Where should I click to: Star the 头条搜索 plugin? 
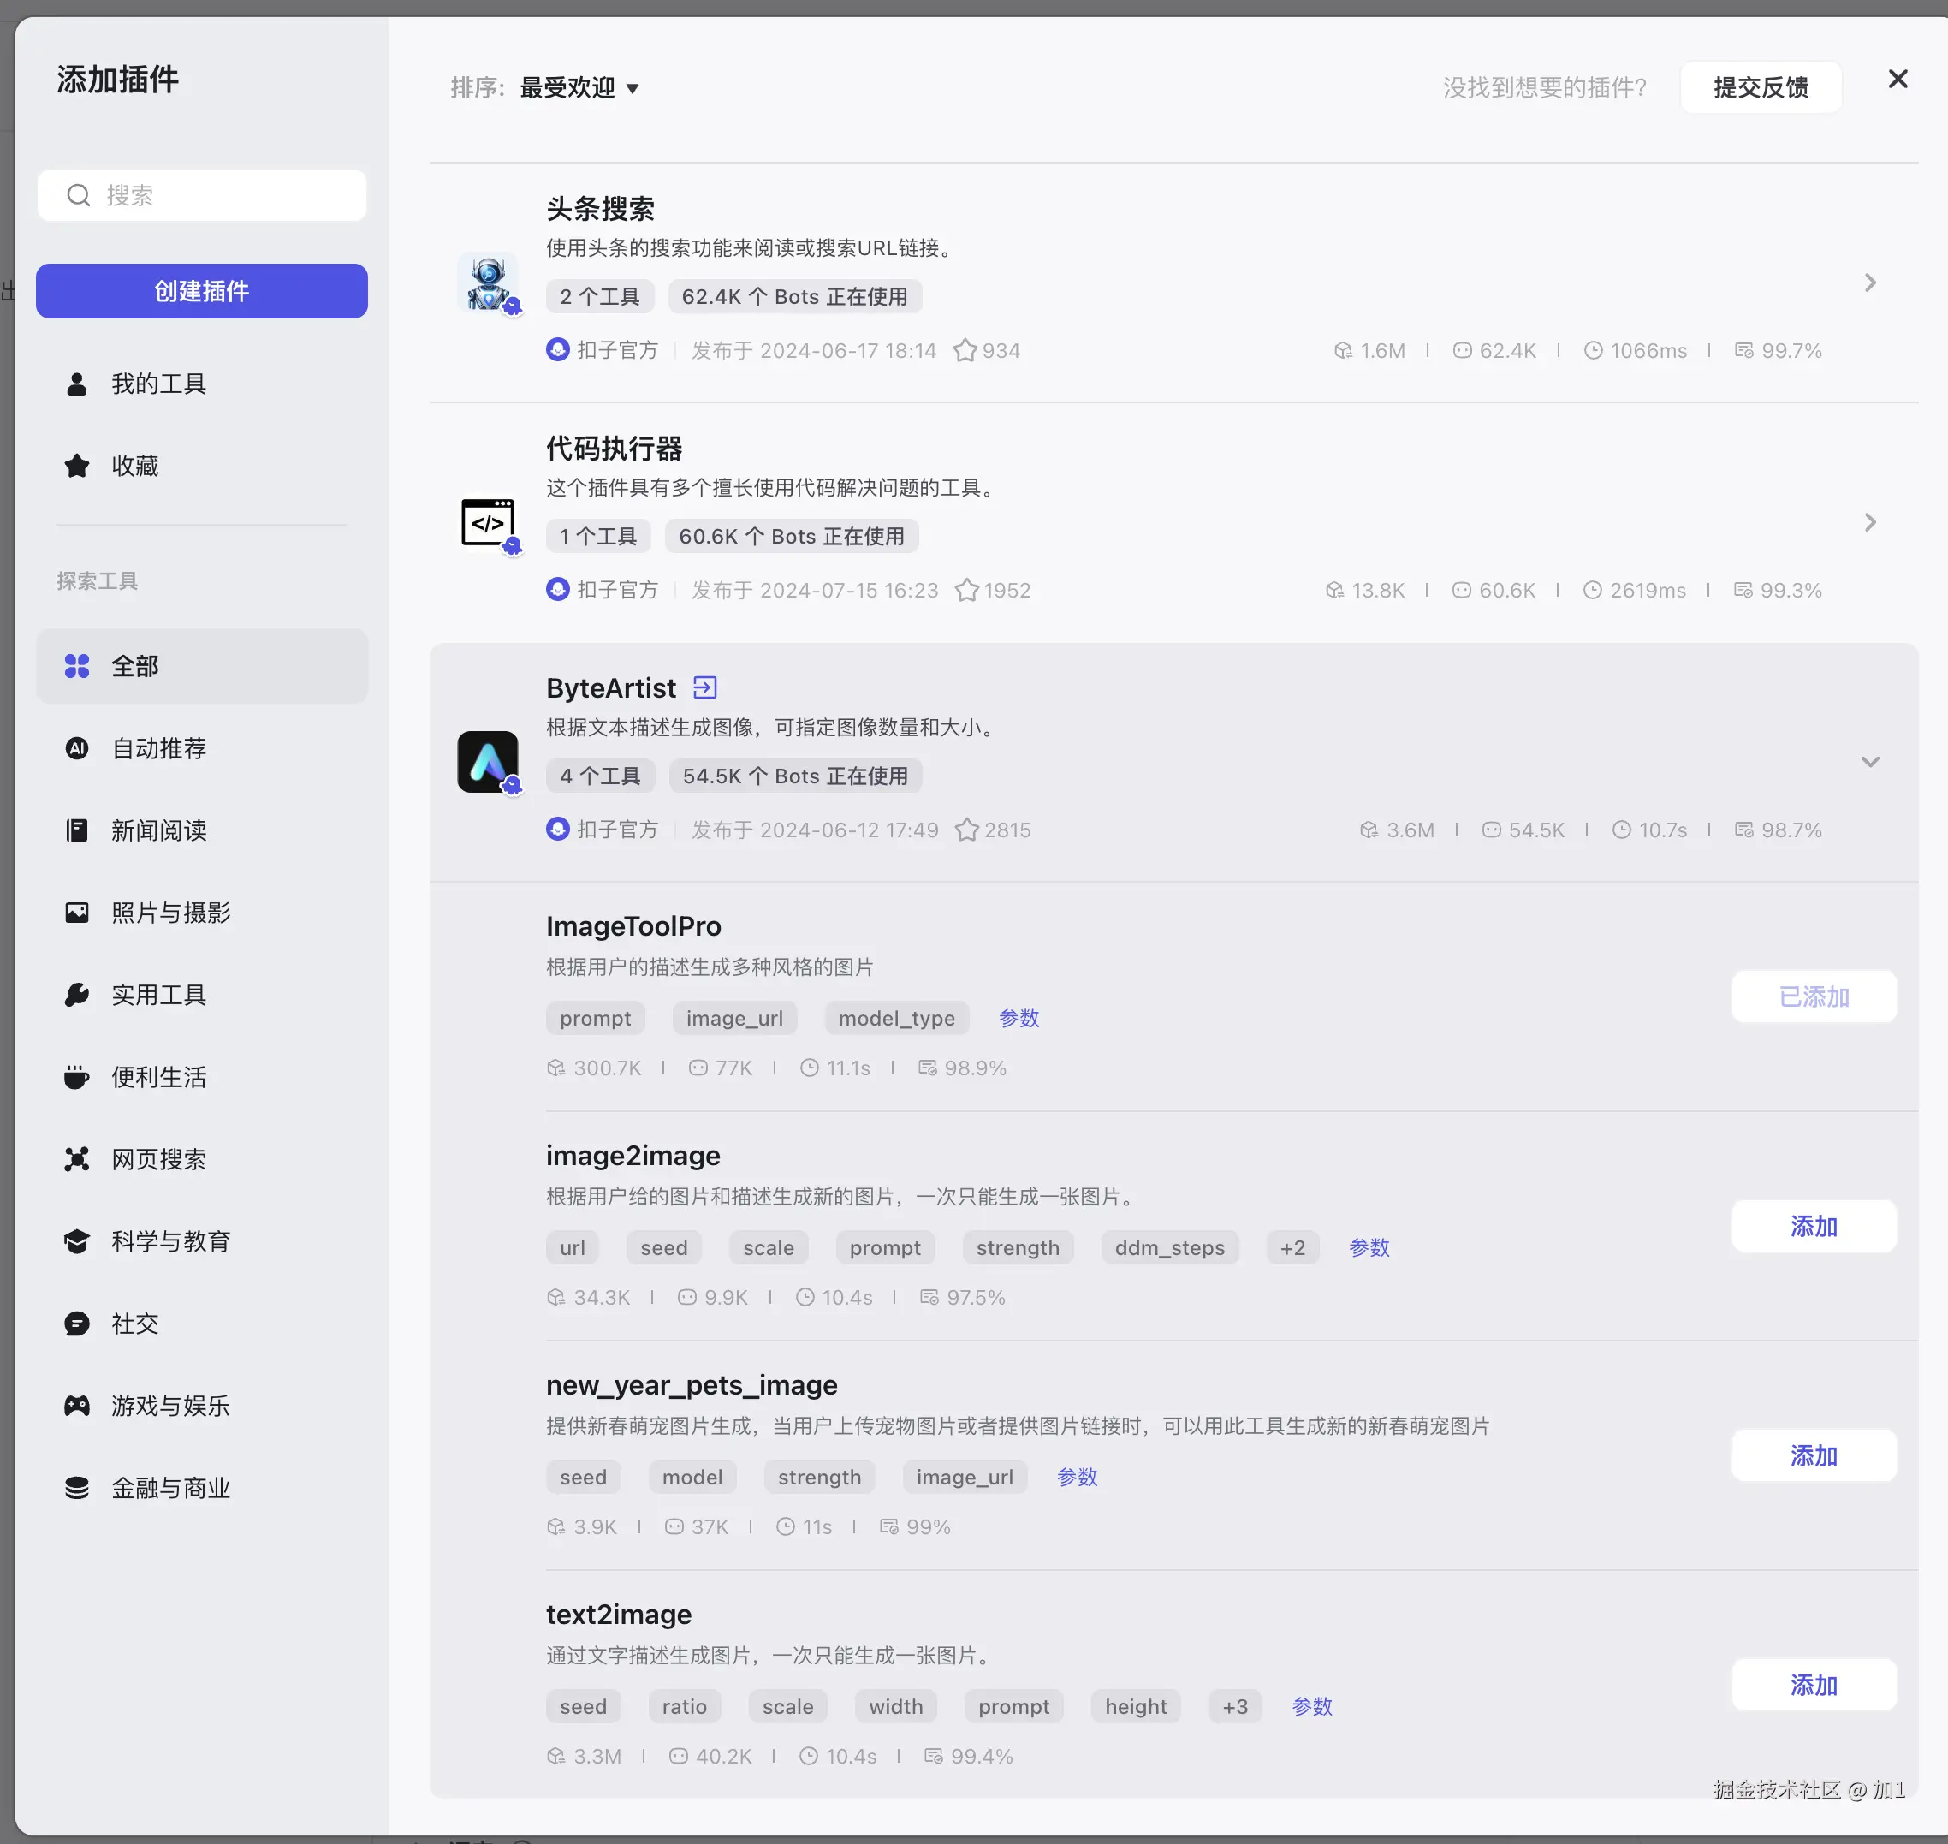pos(965,351)
